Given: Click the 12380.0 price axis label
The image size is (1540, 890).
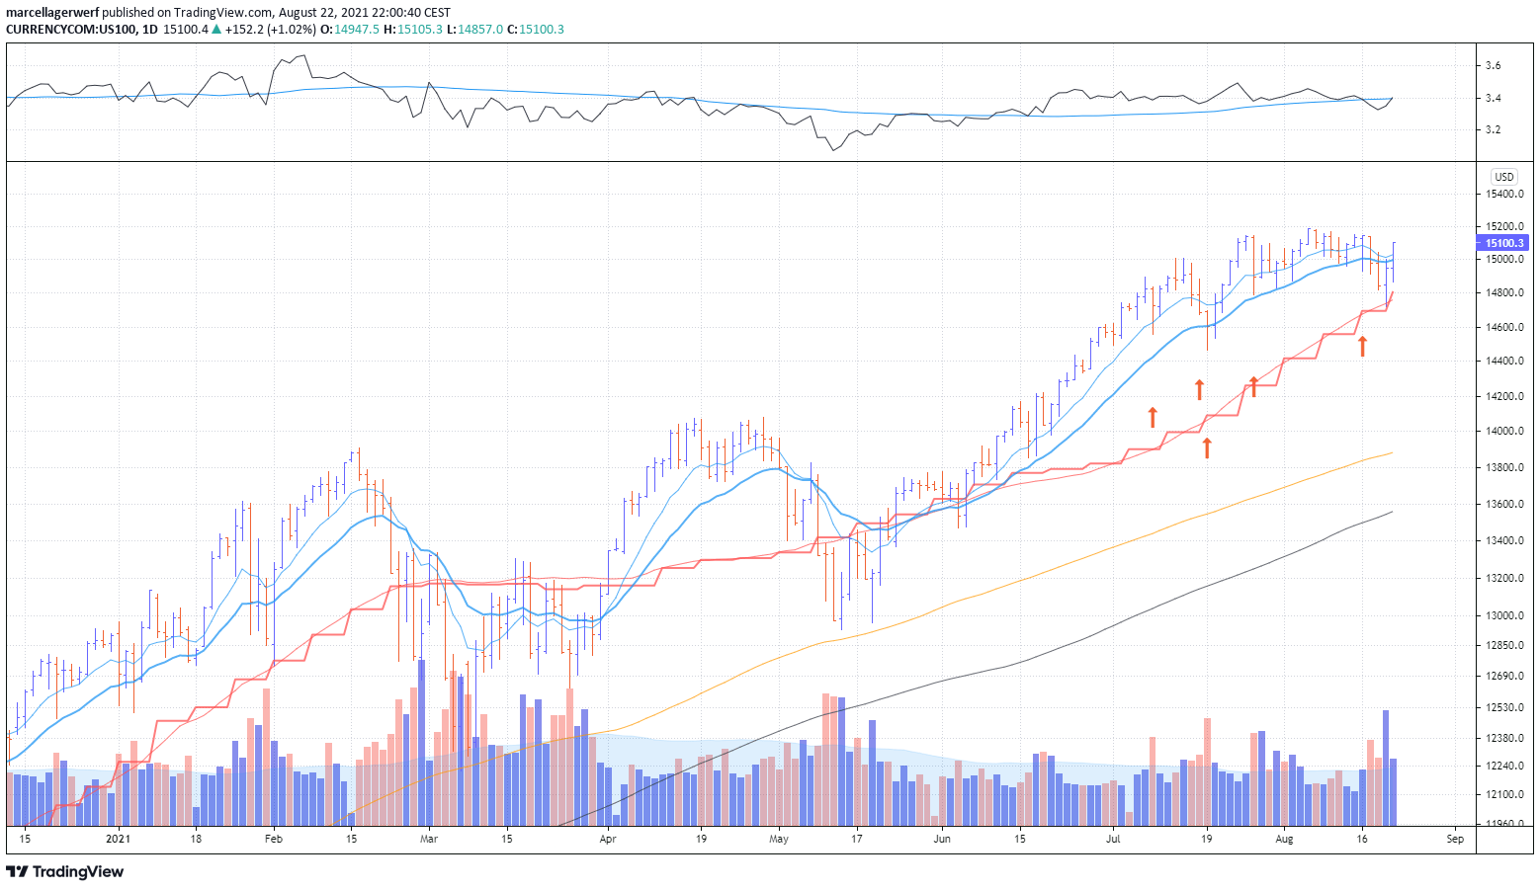Looking at the screenshot, I should [x=1503, y=738].
